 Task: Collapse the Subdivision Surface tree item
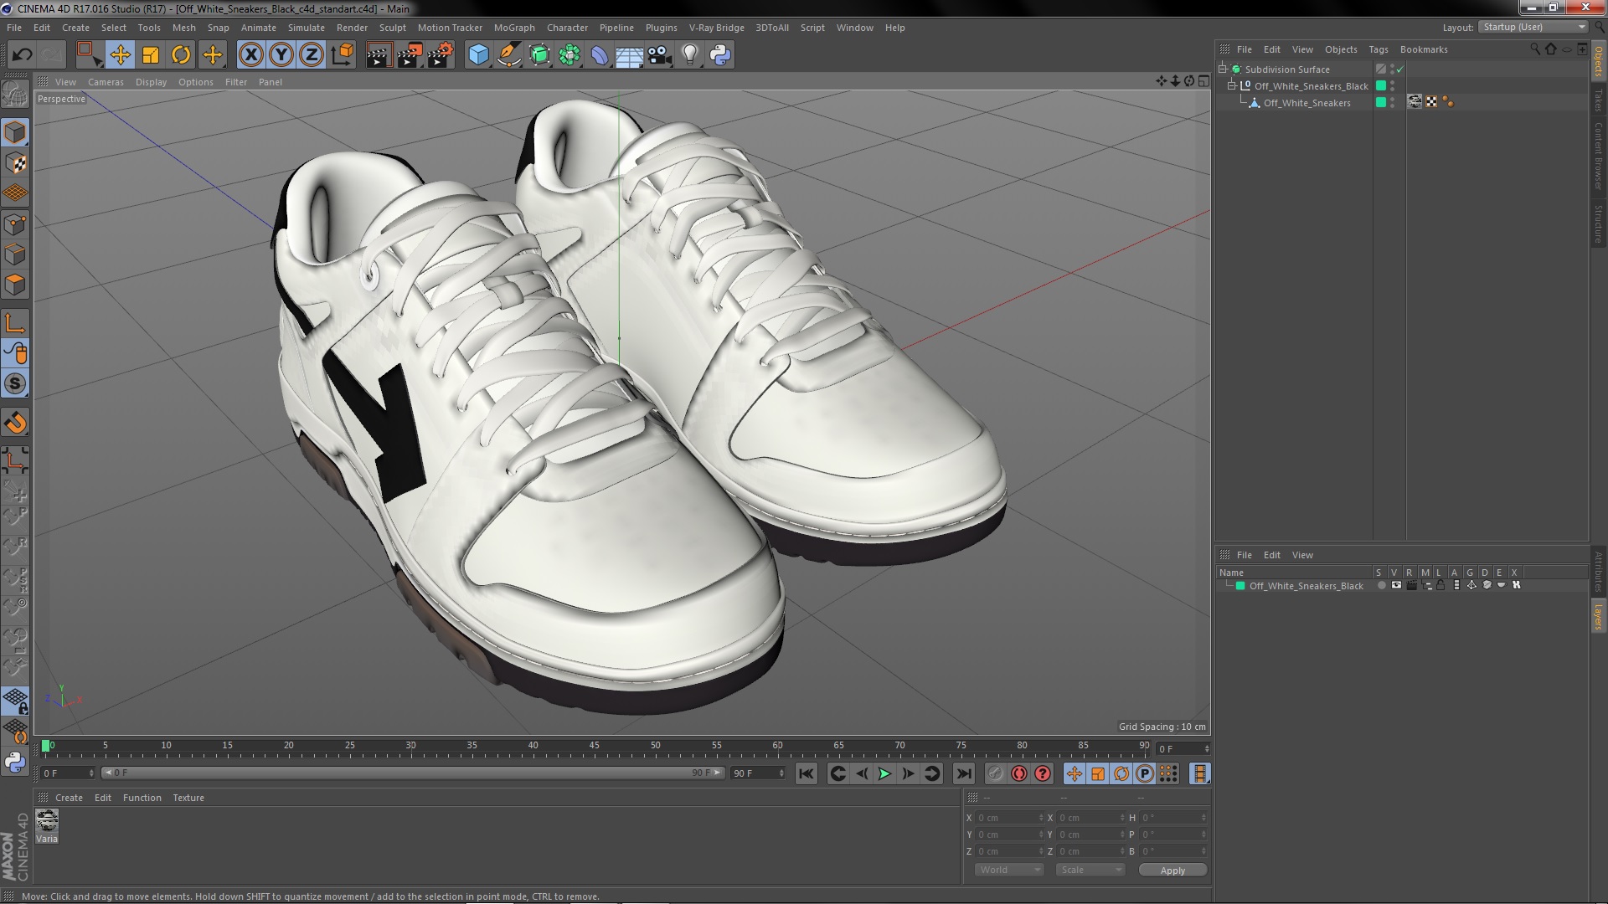tap(1224, 69)
